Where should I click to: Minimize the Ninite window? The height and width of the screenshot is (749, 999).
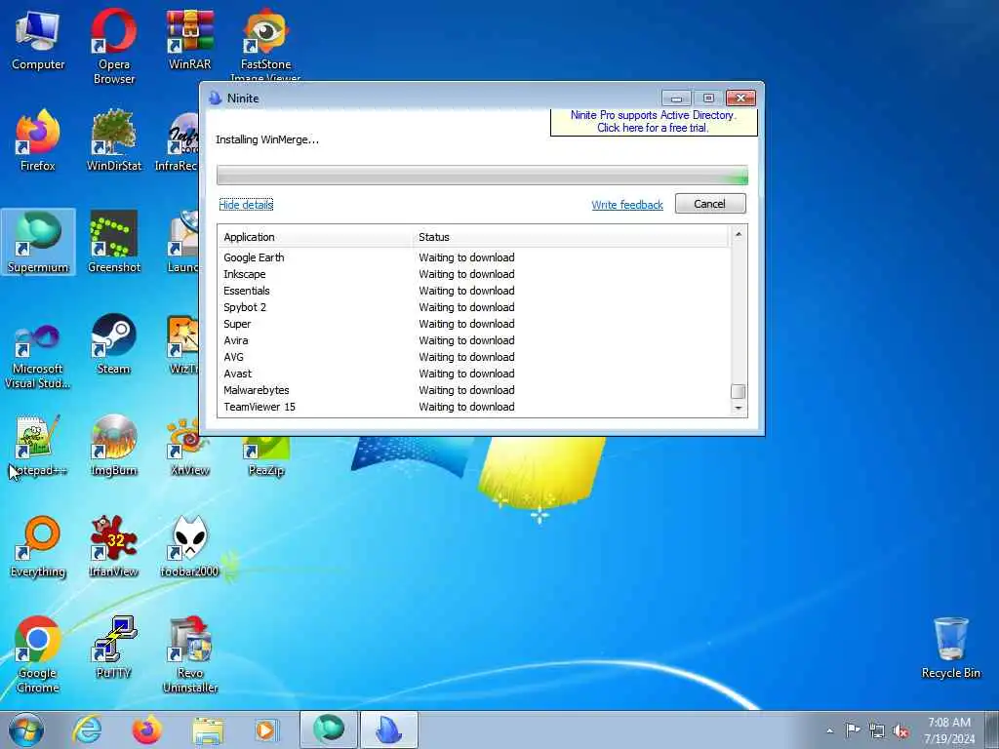point(677,99)
